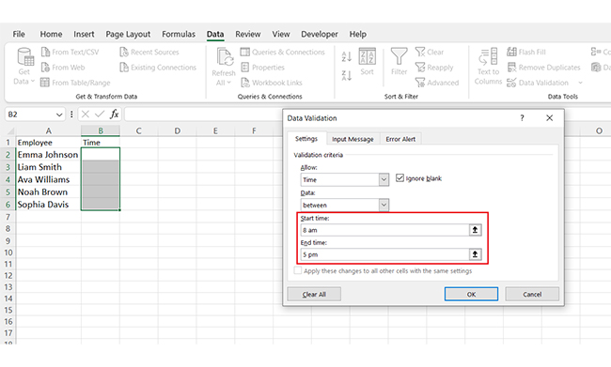Click Cancel in Data Validation
The height and width of the screenshot is (367, 611).
point(532,294)
